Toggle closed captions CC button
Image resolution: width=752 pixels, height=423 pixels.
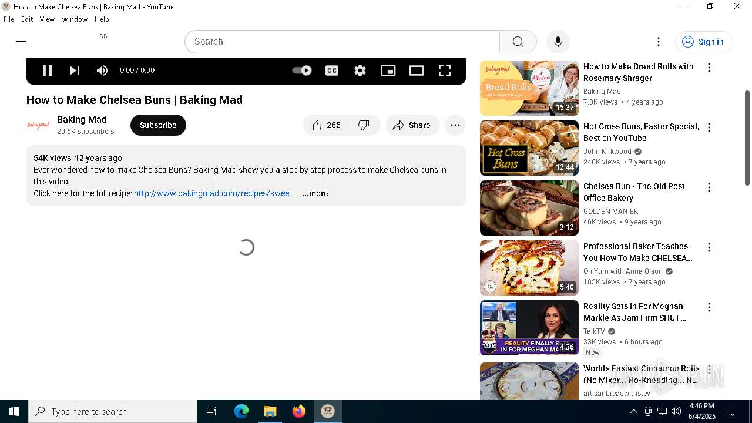point(332,70)
